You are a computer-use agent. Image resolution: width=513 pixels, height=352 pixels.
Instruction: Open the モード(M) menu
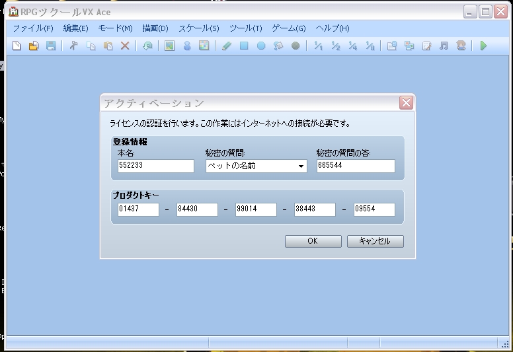(x=116, y=28)
